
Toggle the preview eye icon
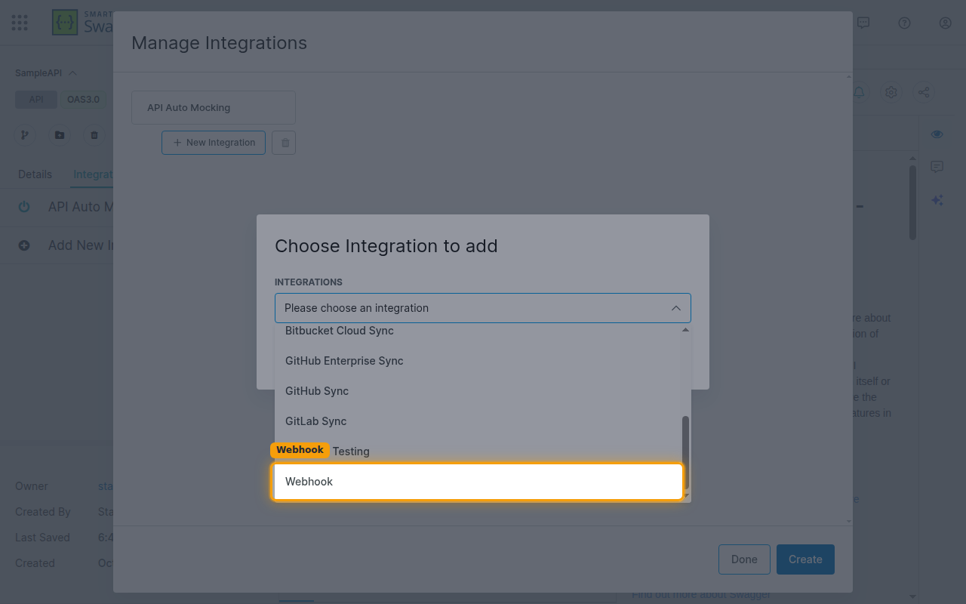(937, 134)
